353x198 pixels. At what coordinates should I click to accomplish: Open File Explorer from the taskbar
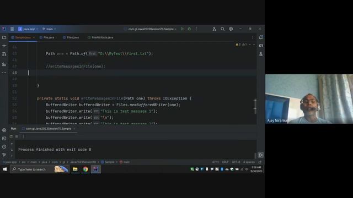pyautogui.click(x=75, y=169)
